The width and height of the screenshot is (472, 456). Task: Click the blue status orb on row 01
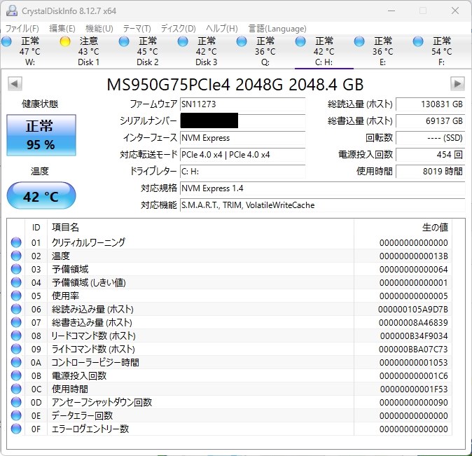point(16,242)
